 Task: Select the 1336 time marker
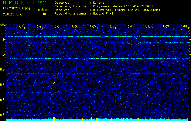111,26
